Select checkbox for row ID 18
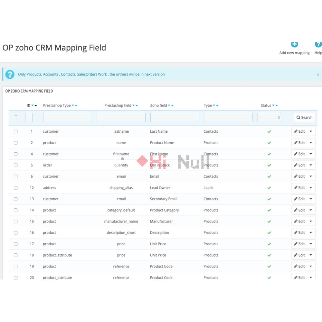 point(15,255)
